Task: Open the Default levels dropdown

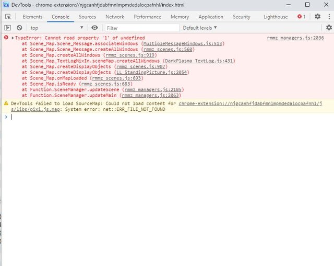Action: pos(199,28)
